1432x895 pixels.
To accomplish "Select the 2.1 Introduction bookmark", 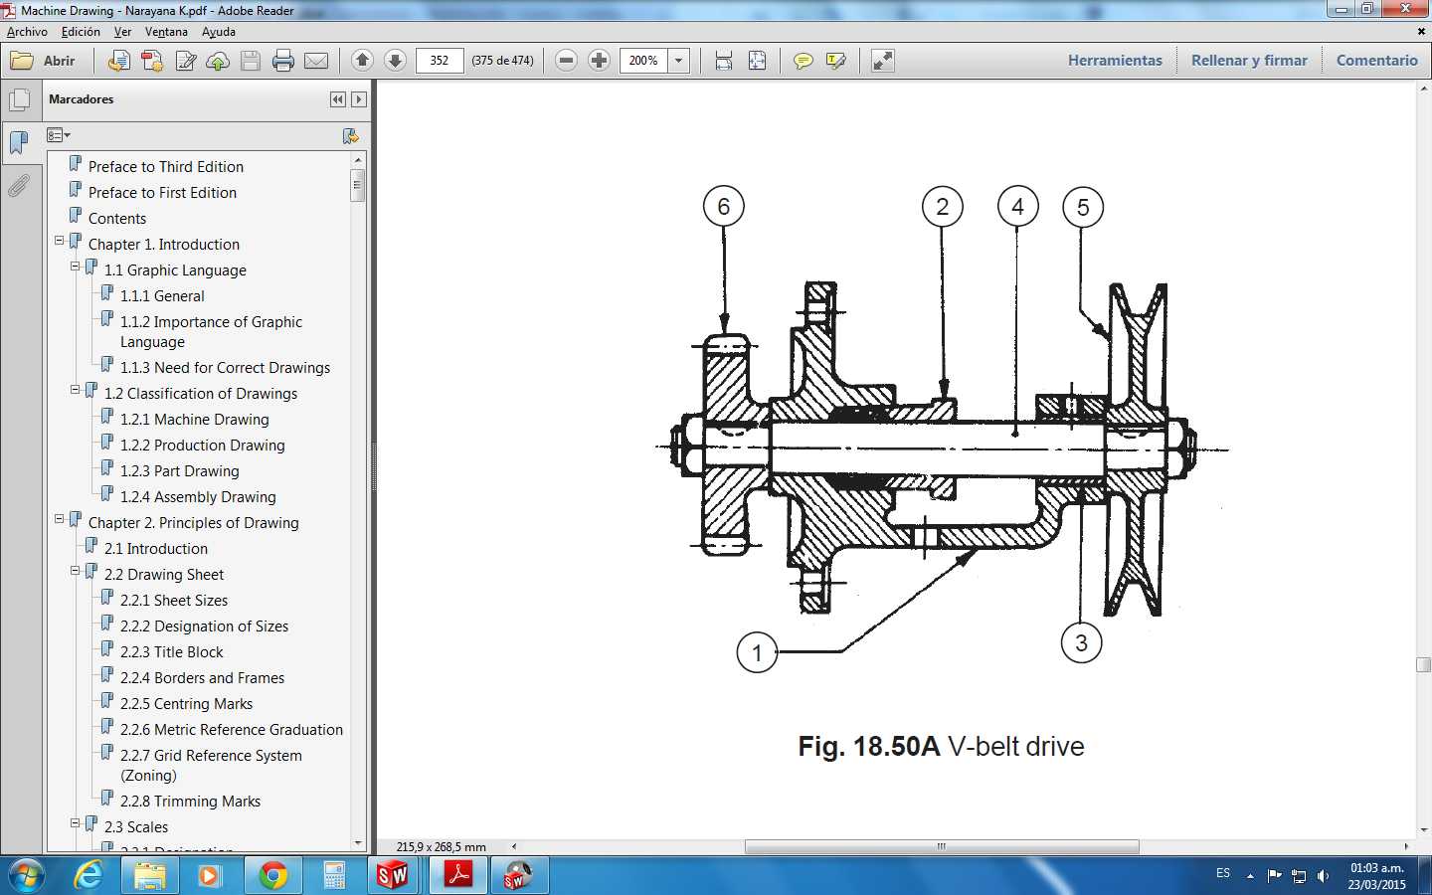I will click(156, 549).
